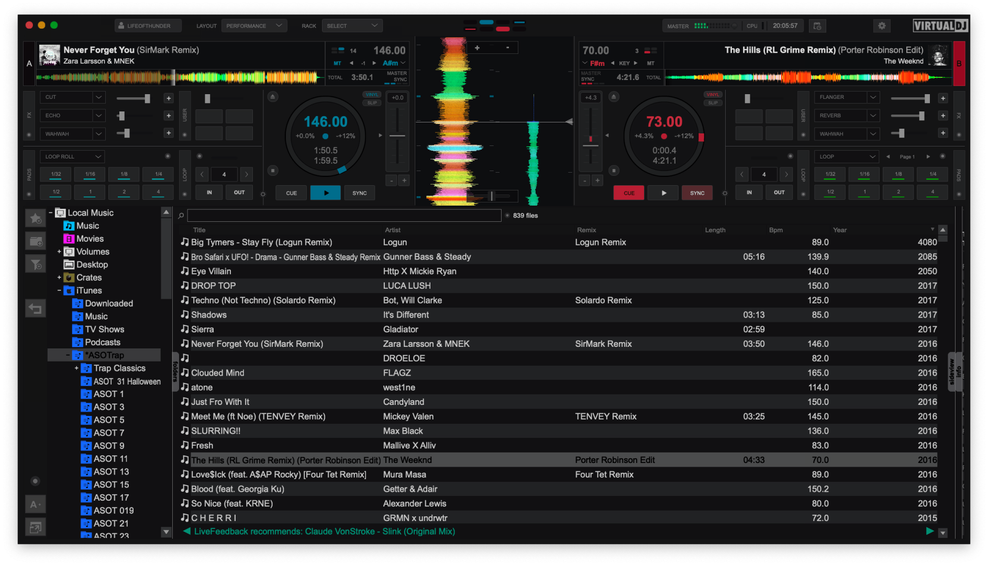This screenshot has width=988, height=565.
Task: Open deck A LOOP ROLL pads dropdown
Action: pos(72,156)
